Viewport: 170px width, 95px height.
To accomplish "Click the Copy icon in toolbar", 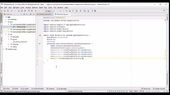I will (22, 11).
